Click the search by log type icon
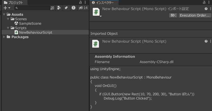This screenshot has height=111, width=212. (x=73, y=8)
